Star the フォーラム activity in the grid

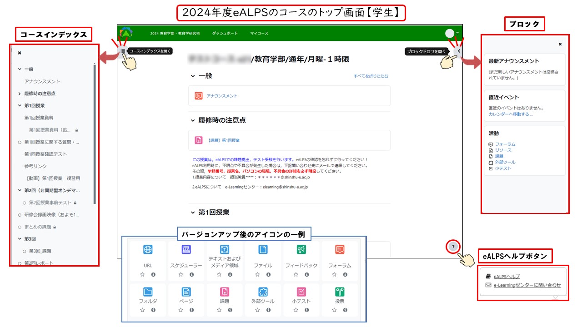[334, 275]
